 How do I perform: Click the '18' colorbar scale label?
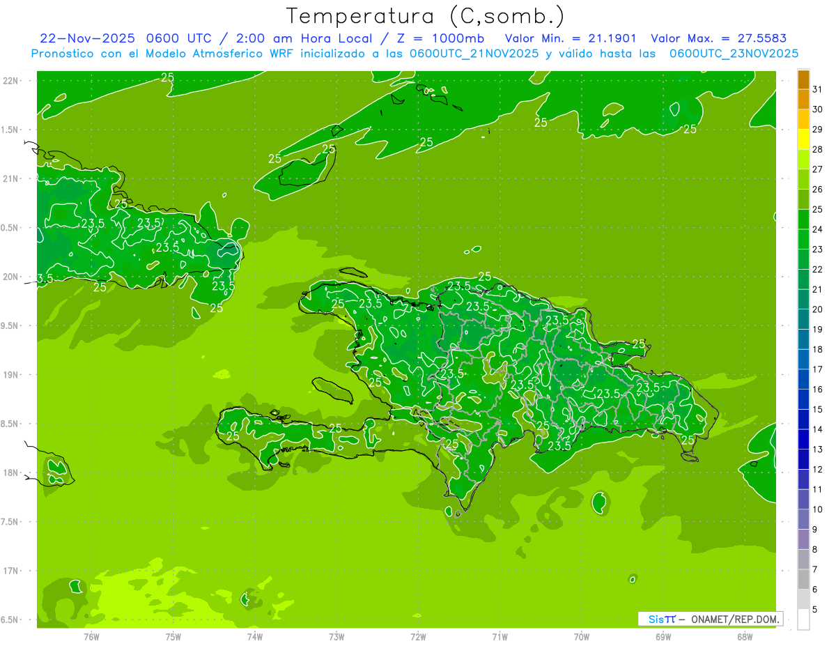point(818,349)
